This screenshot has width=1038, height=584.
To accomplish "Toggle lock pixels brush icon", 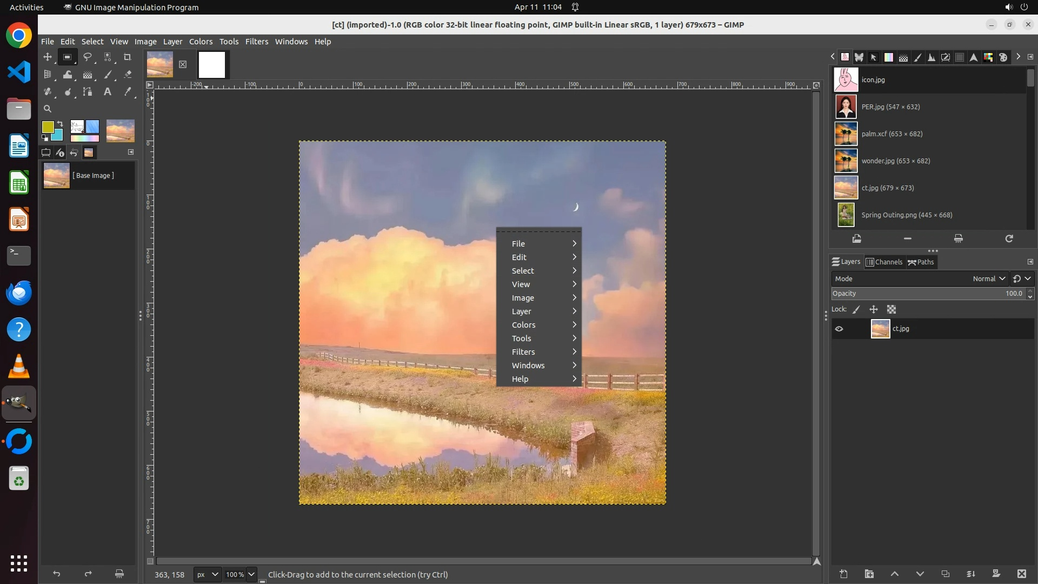I will tap(856, 309).
